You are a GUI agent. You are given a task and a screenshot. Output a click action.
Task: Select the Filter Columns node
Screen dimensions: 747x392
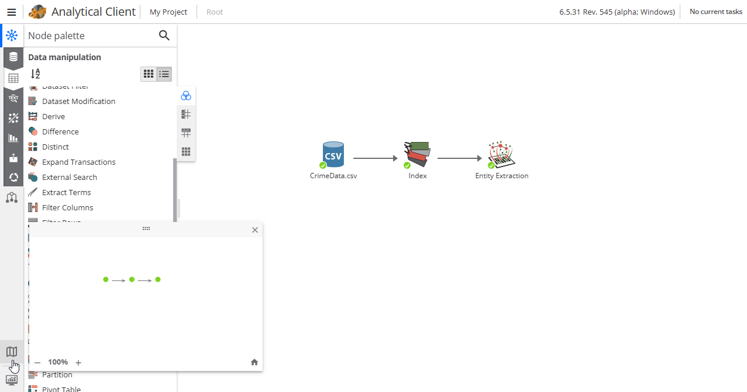(67, 207)
